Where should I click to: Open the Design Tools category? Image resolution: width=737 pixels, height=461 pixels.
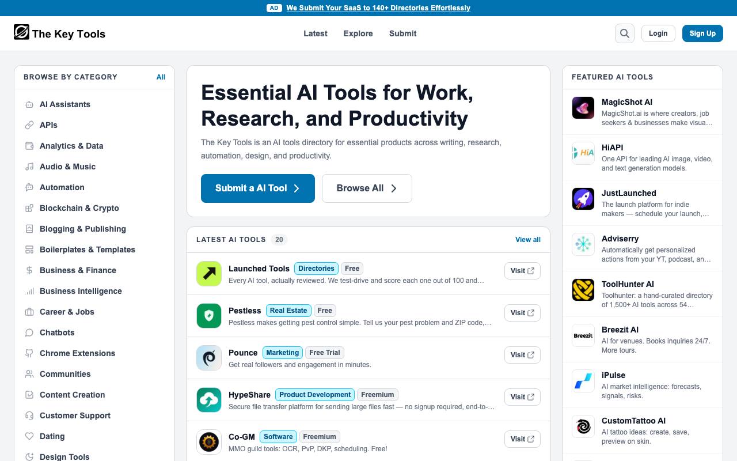[64, 456]
